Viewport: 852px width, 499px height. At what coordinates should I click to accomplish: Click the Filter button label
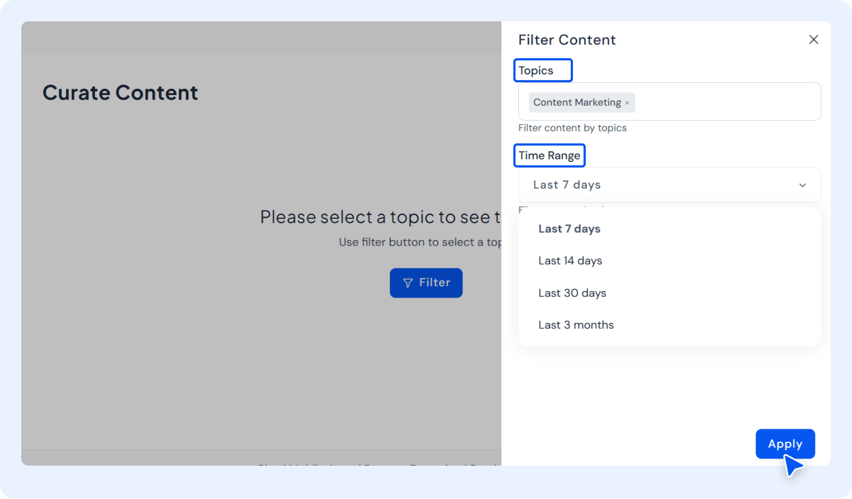tap(435, 283)
